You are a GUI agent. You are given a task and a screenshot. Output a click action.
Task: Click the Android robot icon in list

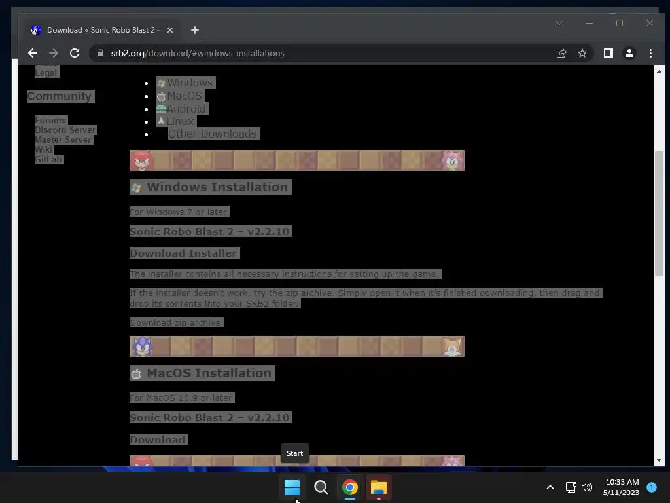[161, 109]
